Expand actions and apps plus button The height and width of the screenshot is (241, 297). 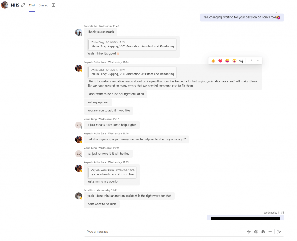pos(270,232)
